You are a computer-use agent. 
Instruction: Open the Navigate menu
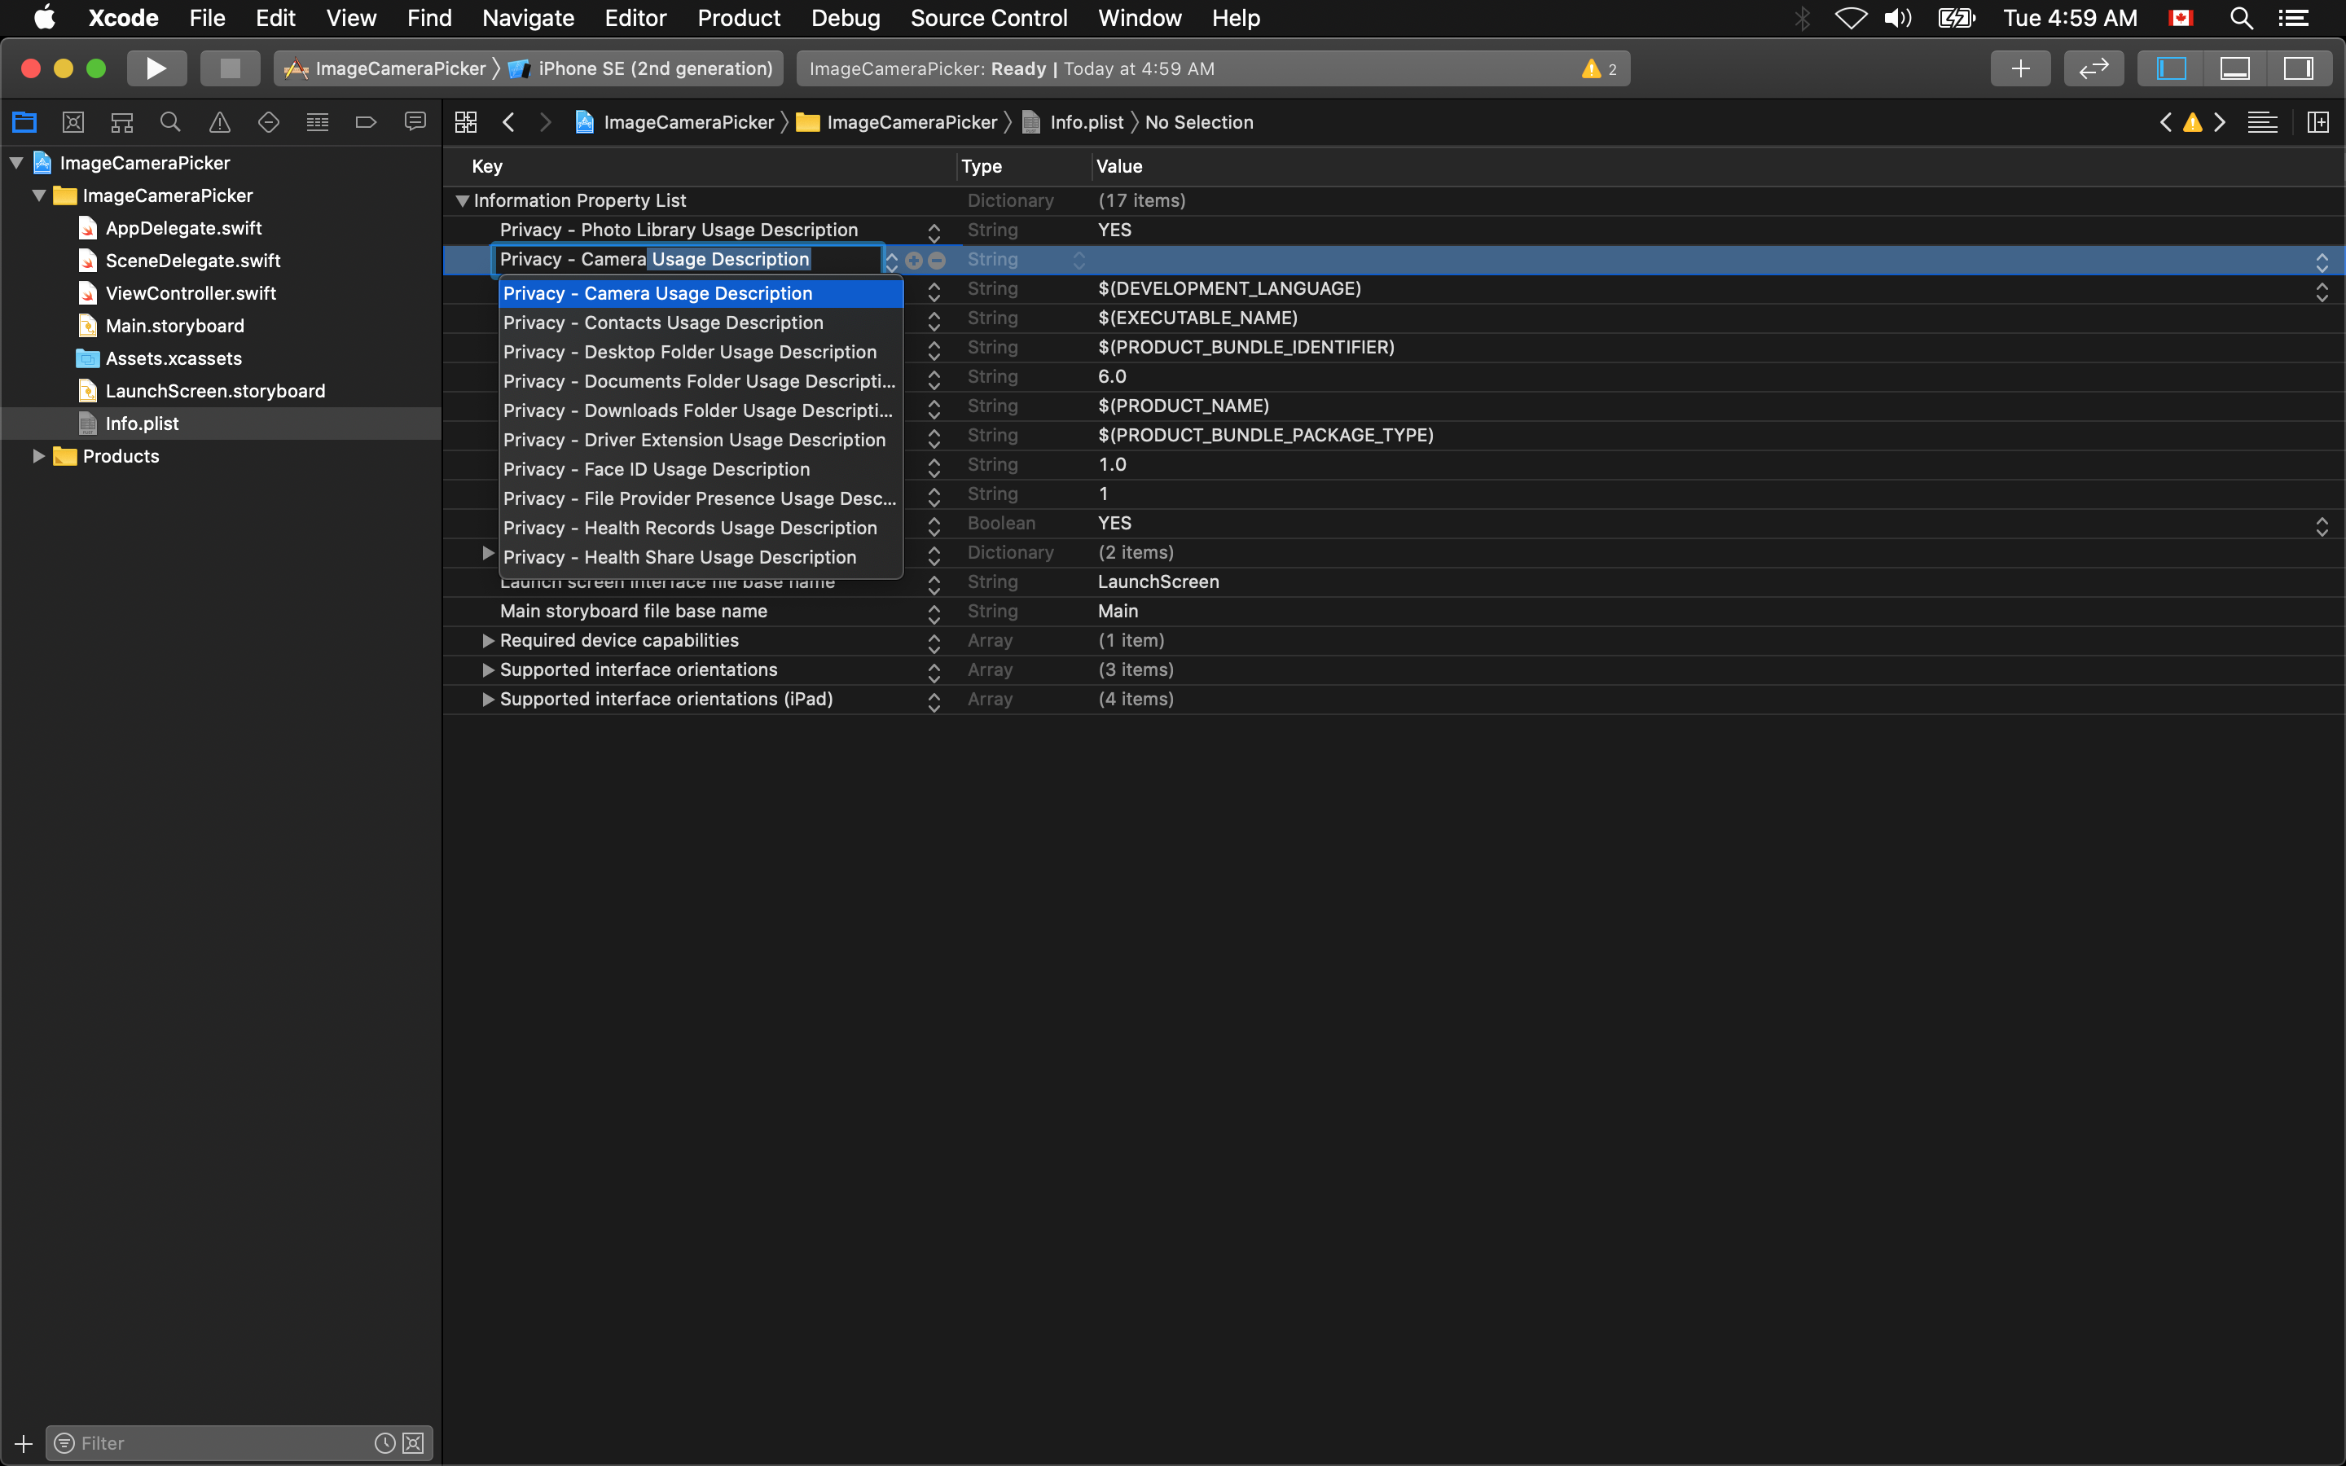[529, 17]
